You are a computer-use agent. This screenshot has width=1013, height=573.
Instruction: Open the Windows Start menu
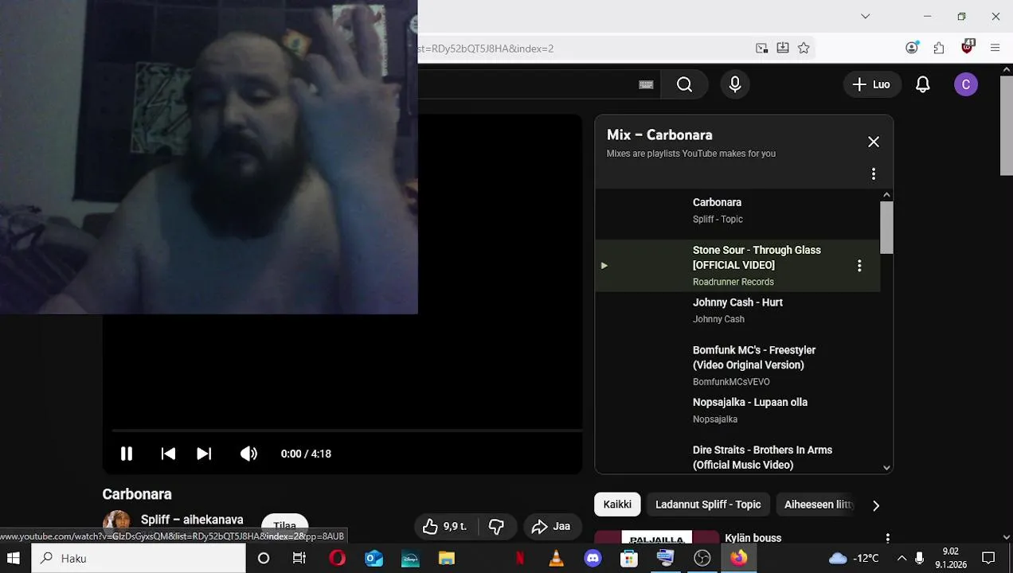(14, 558)
